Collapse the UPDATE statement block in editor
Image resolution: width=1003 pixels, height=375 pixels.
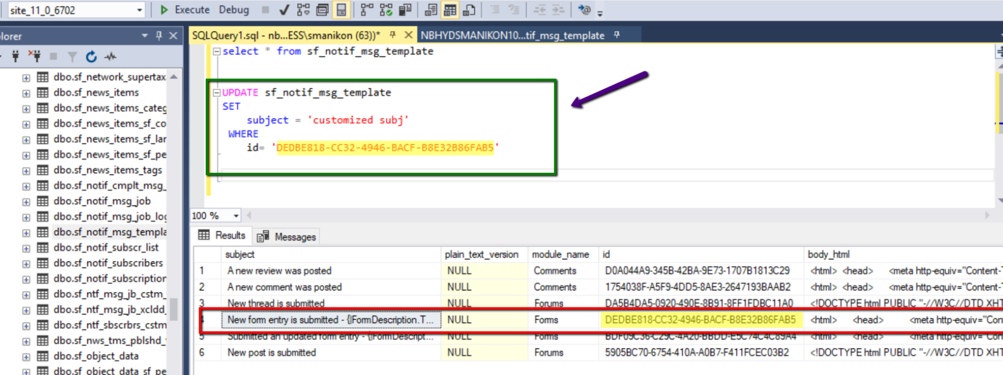point(216,92)
